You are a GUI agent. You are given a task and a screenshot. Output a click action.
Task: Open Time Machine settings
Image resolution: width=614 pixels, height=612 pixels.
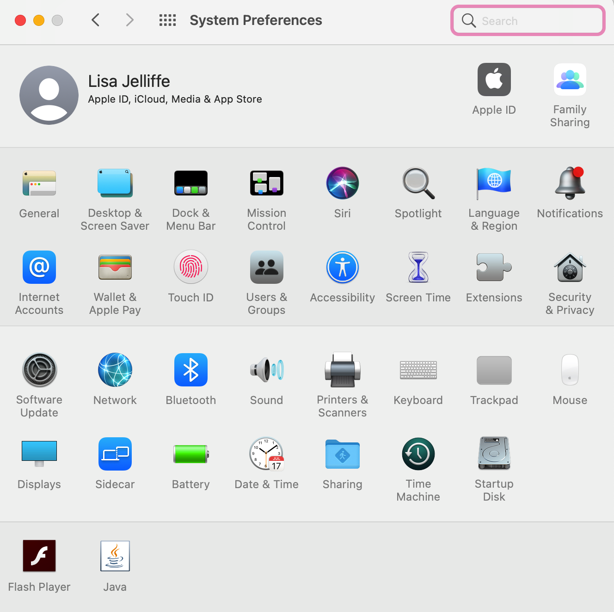(x=418, y=454)
